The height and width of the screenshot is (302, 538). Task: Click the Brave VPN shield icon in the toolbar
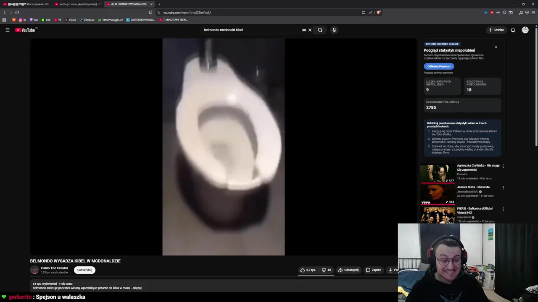tap(527, 13)
